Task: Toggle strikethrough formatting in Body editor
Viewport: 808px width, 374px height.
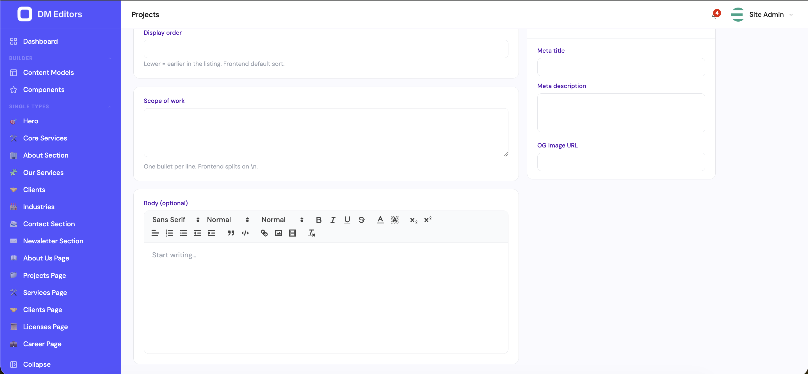Action: [361, 220]
